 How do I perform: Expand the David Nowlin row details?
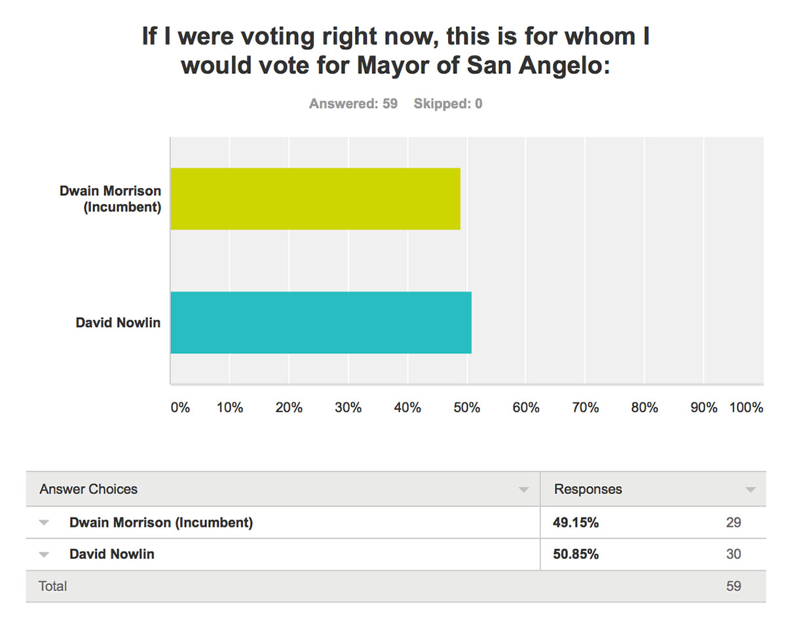click(x=43, y=554)
